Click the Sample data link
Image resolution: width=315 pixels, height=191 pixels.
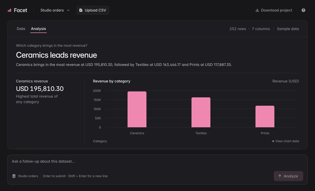click(x=288, y=29)
